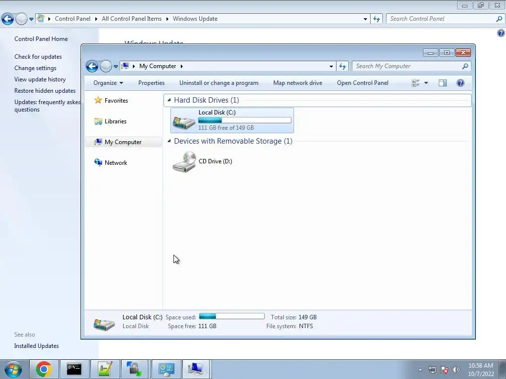This screenshot has height=379, width=506.
Task: Open Control Panel address bar dropdown
Action: (x=365, y=19)
